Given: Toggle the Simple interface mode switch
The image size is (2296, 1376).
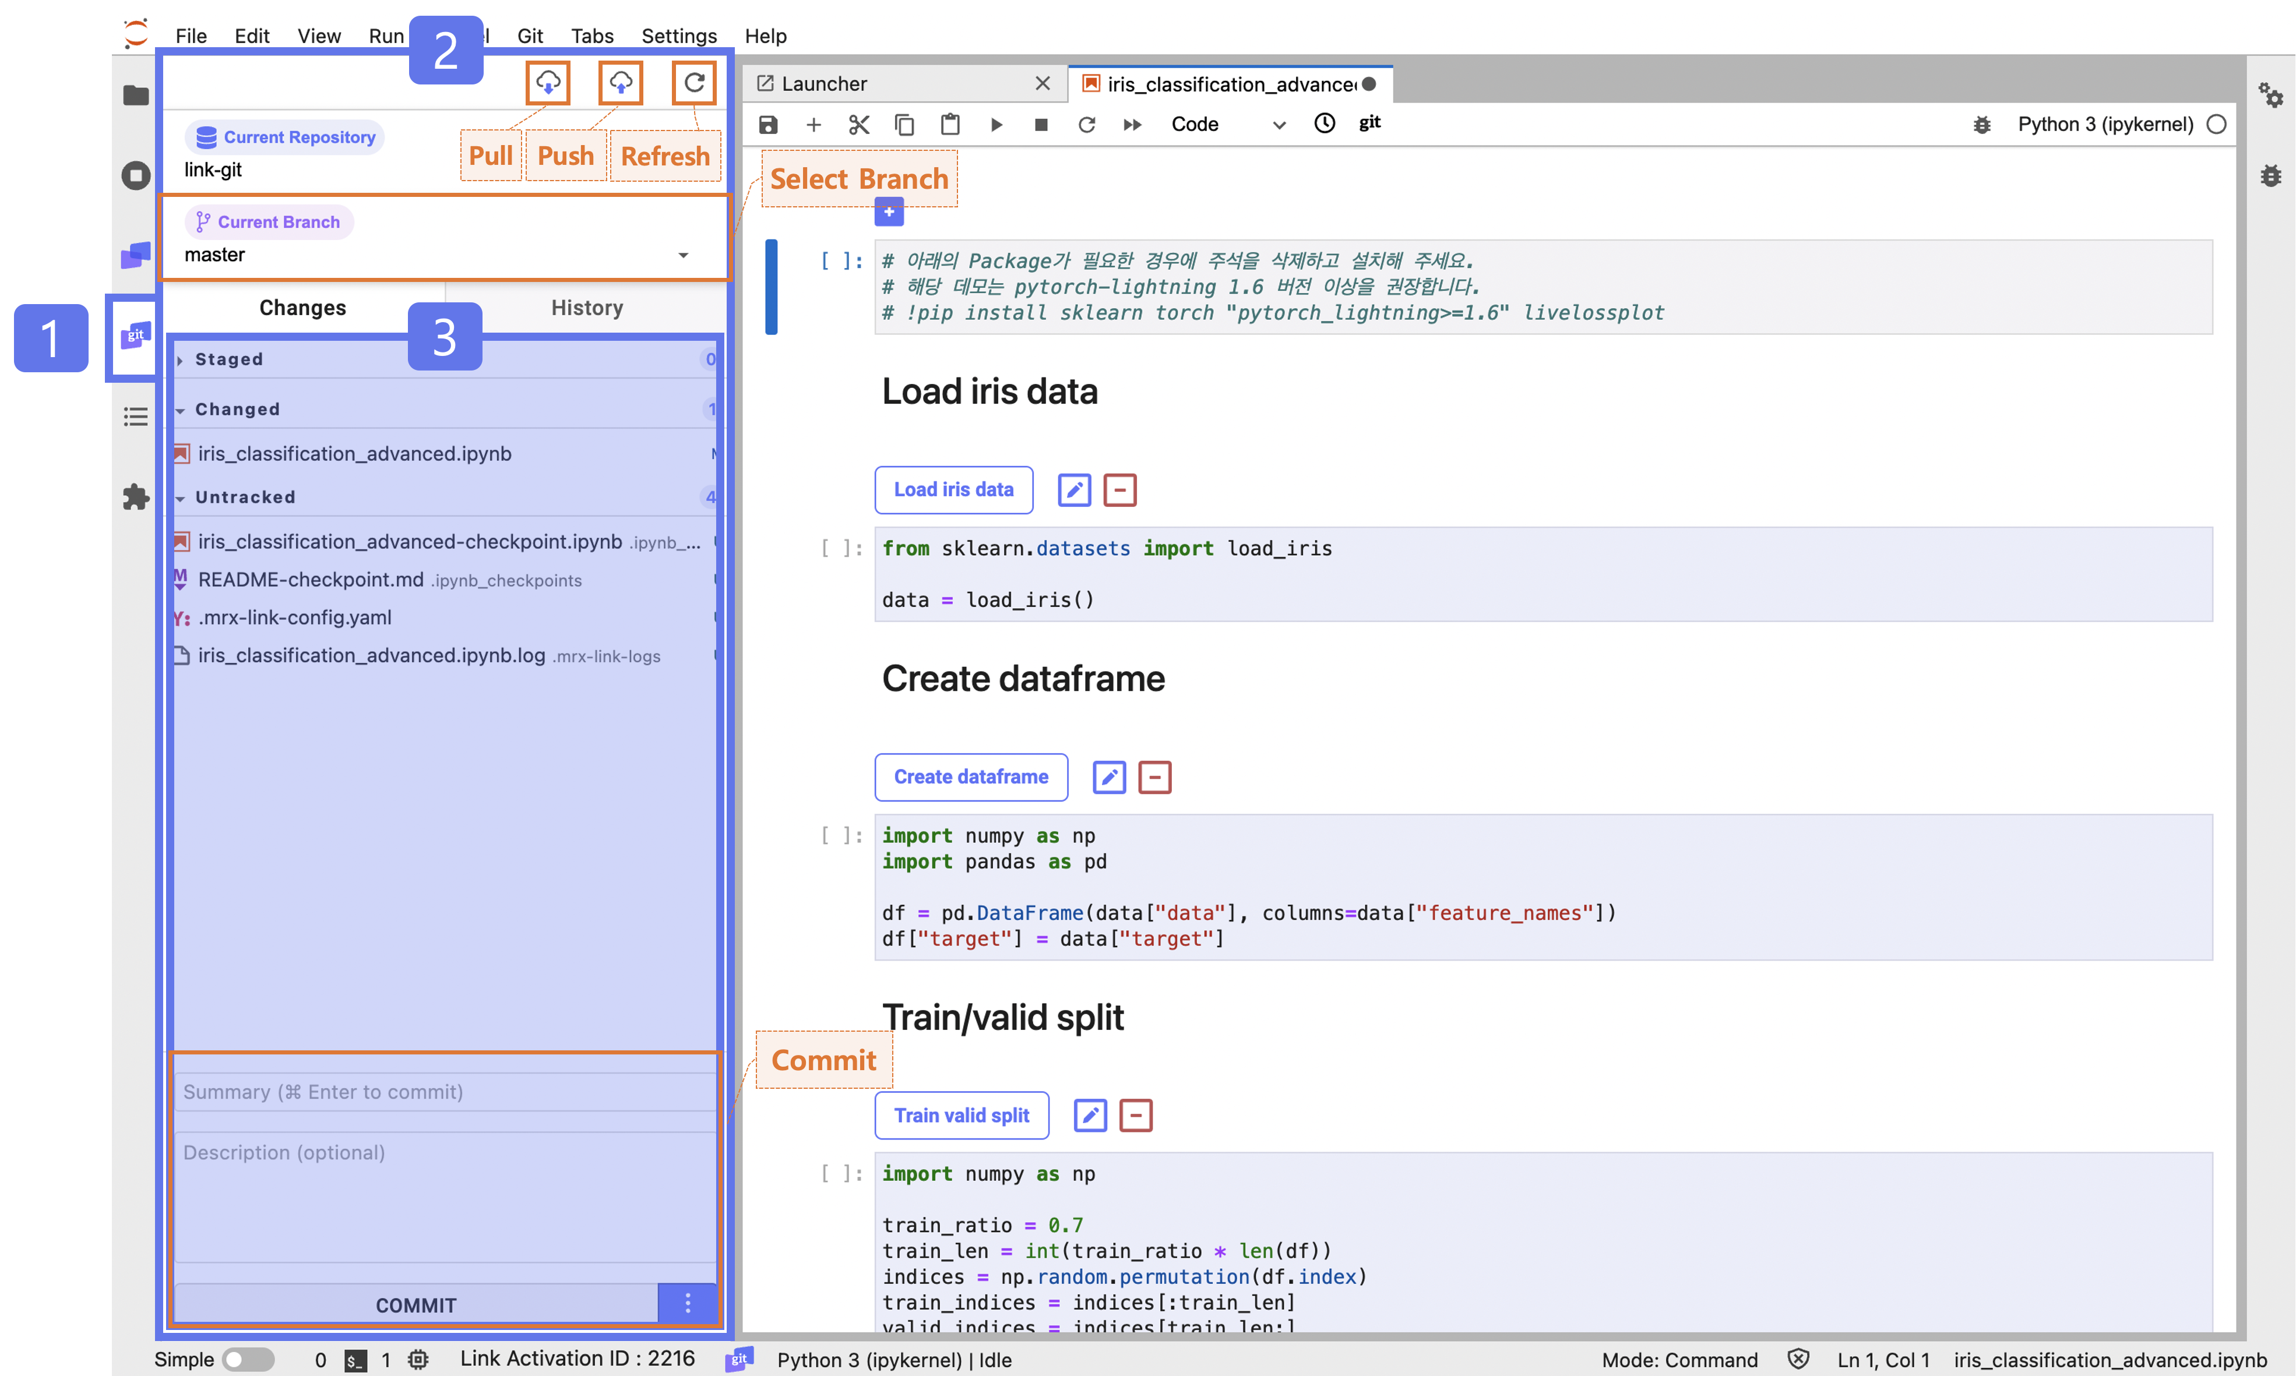Looking at the screenshot, I should click(x=248, y=1359).
